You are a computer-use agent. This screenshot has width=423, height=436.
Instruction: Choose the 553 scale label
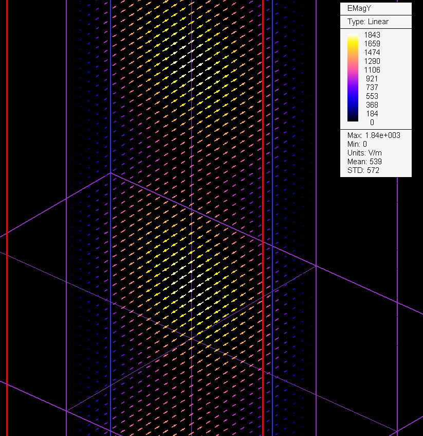coord(372,96)
